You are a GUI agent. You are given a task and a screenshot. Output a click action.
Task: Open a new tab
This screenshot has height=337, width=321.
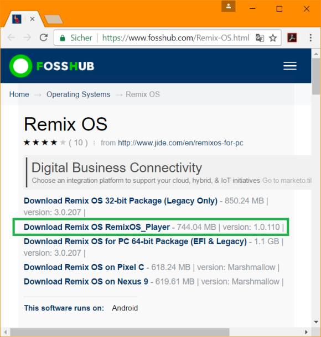53,19
